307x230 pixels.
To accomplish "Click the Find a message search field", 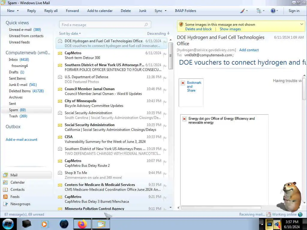I will (105, 25).
